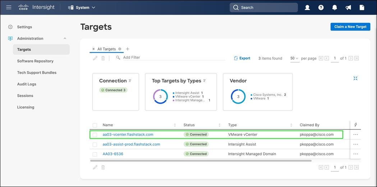The image size is (377, 187).
Task: Click the lightning actions column icon
Action: coord(355,125)
